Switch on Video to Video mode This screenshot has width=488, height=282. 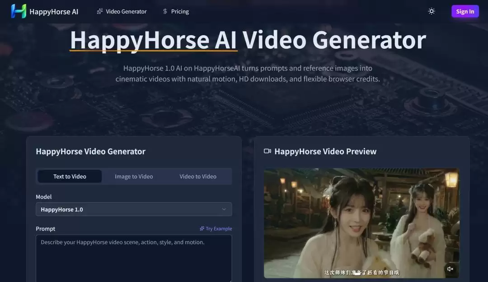coord(197,176)
